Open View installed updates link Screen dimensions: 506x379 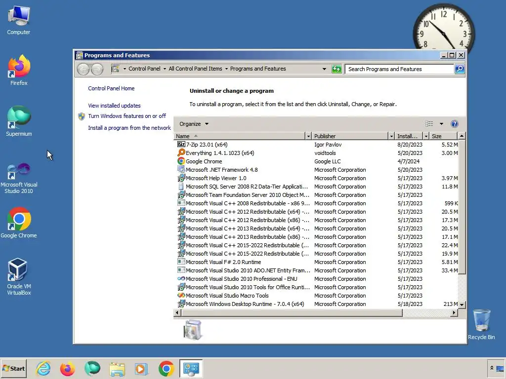tap(114, 106)
